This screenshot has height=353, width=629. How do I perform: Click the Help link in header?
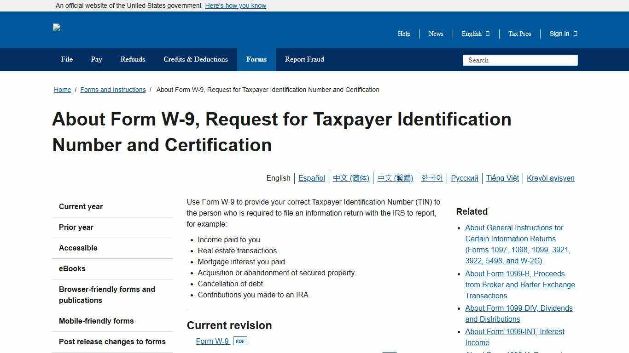point(404,34)
